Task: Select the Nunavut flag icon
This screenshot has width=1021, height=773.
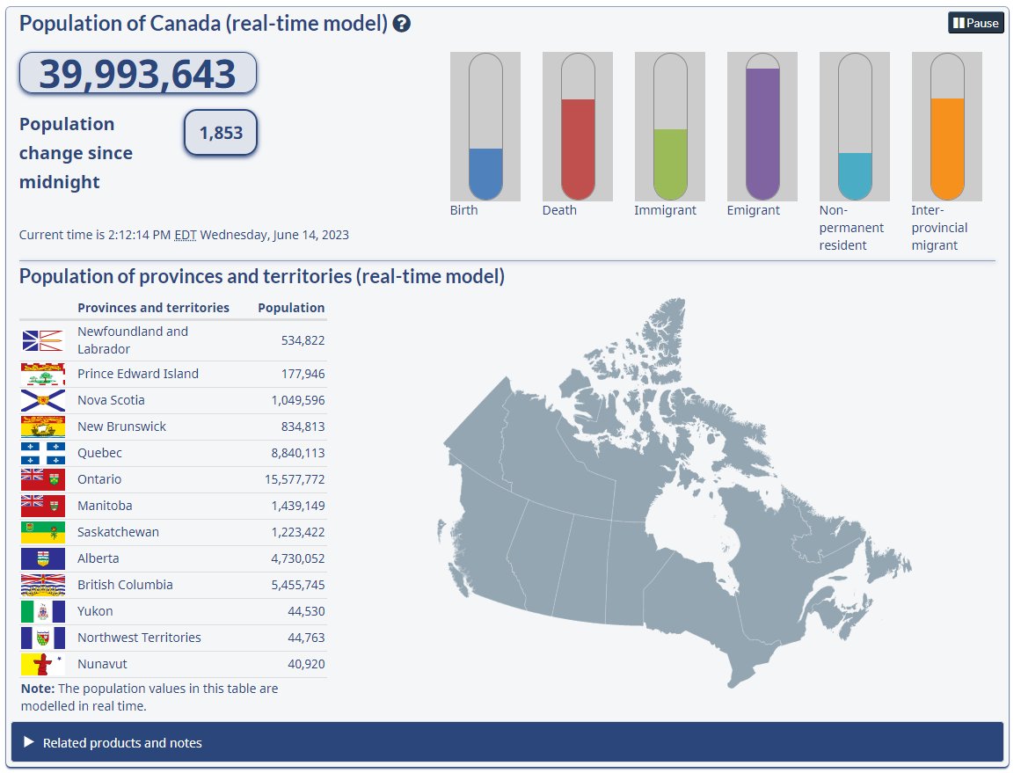Action: [x=43, y=664]
